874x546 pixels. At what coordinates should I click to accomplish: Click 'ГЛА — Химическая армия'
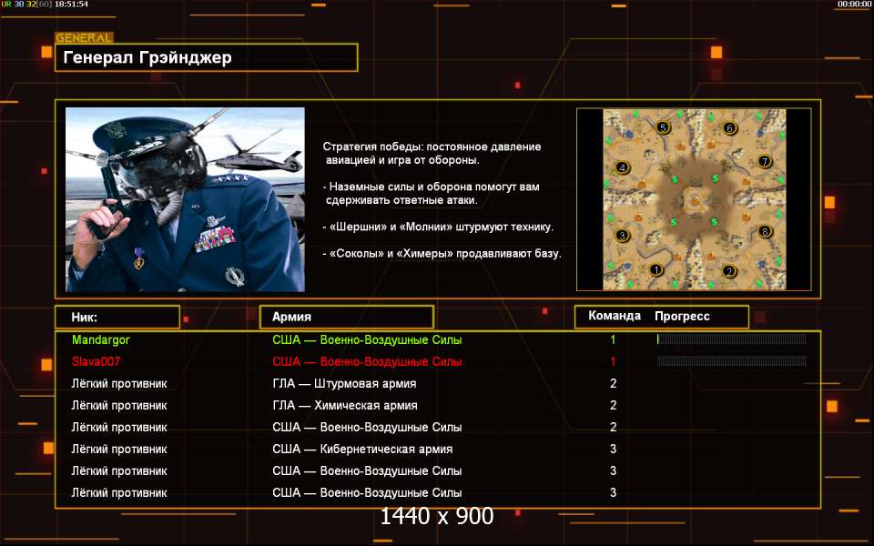click(x=345, y=406)
